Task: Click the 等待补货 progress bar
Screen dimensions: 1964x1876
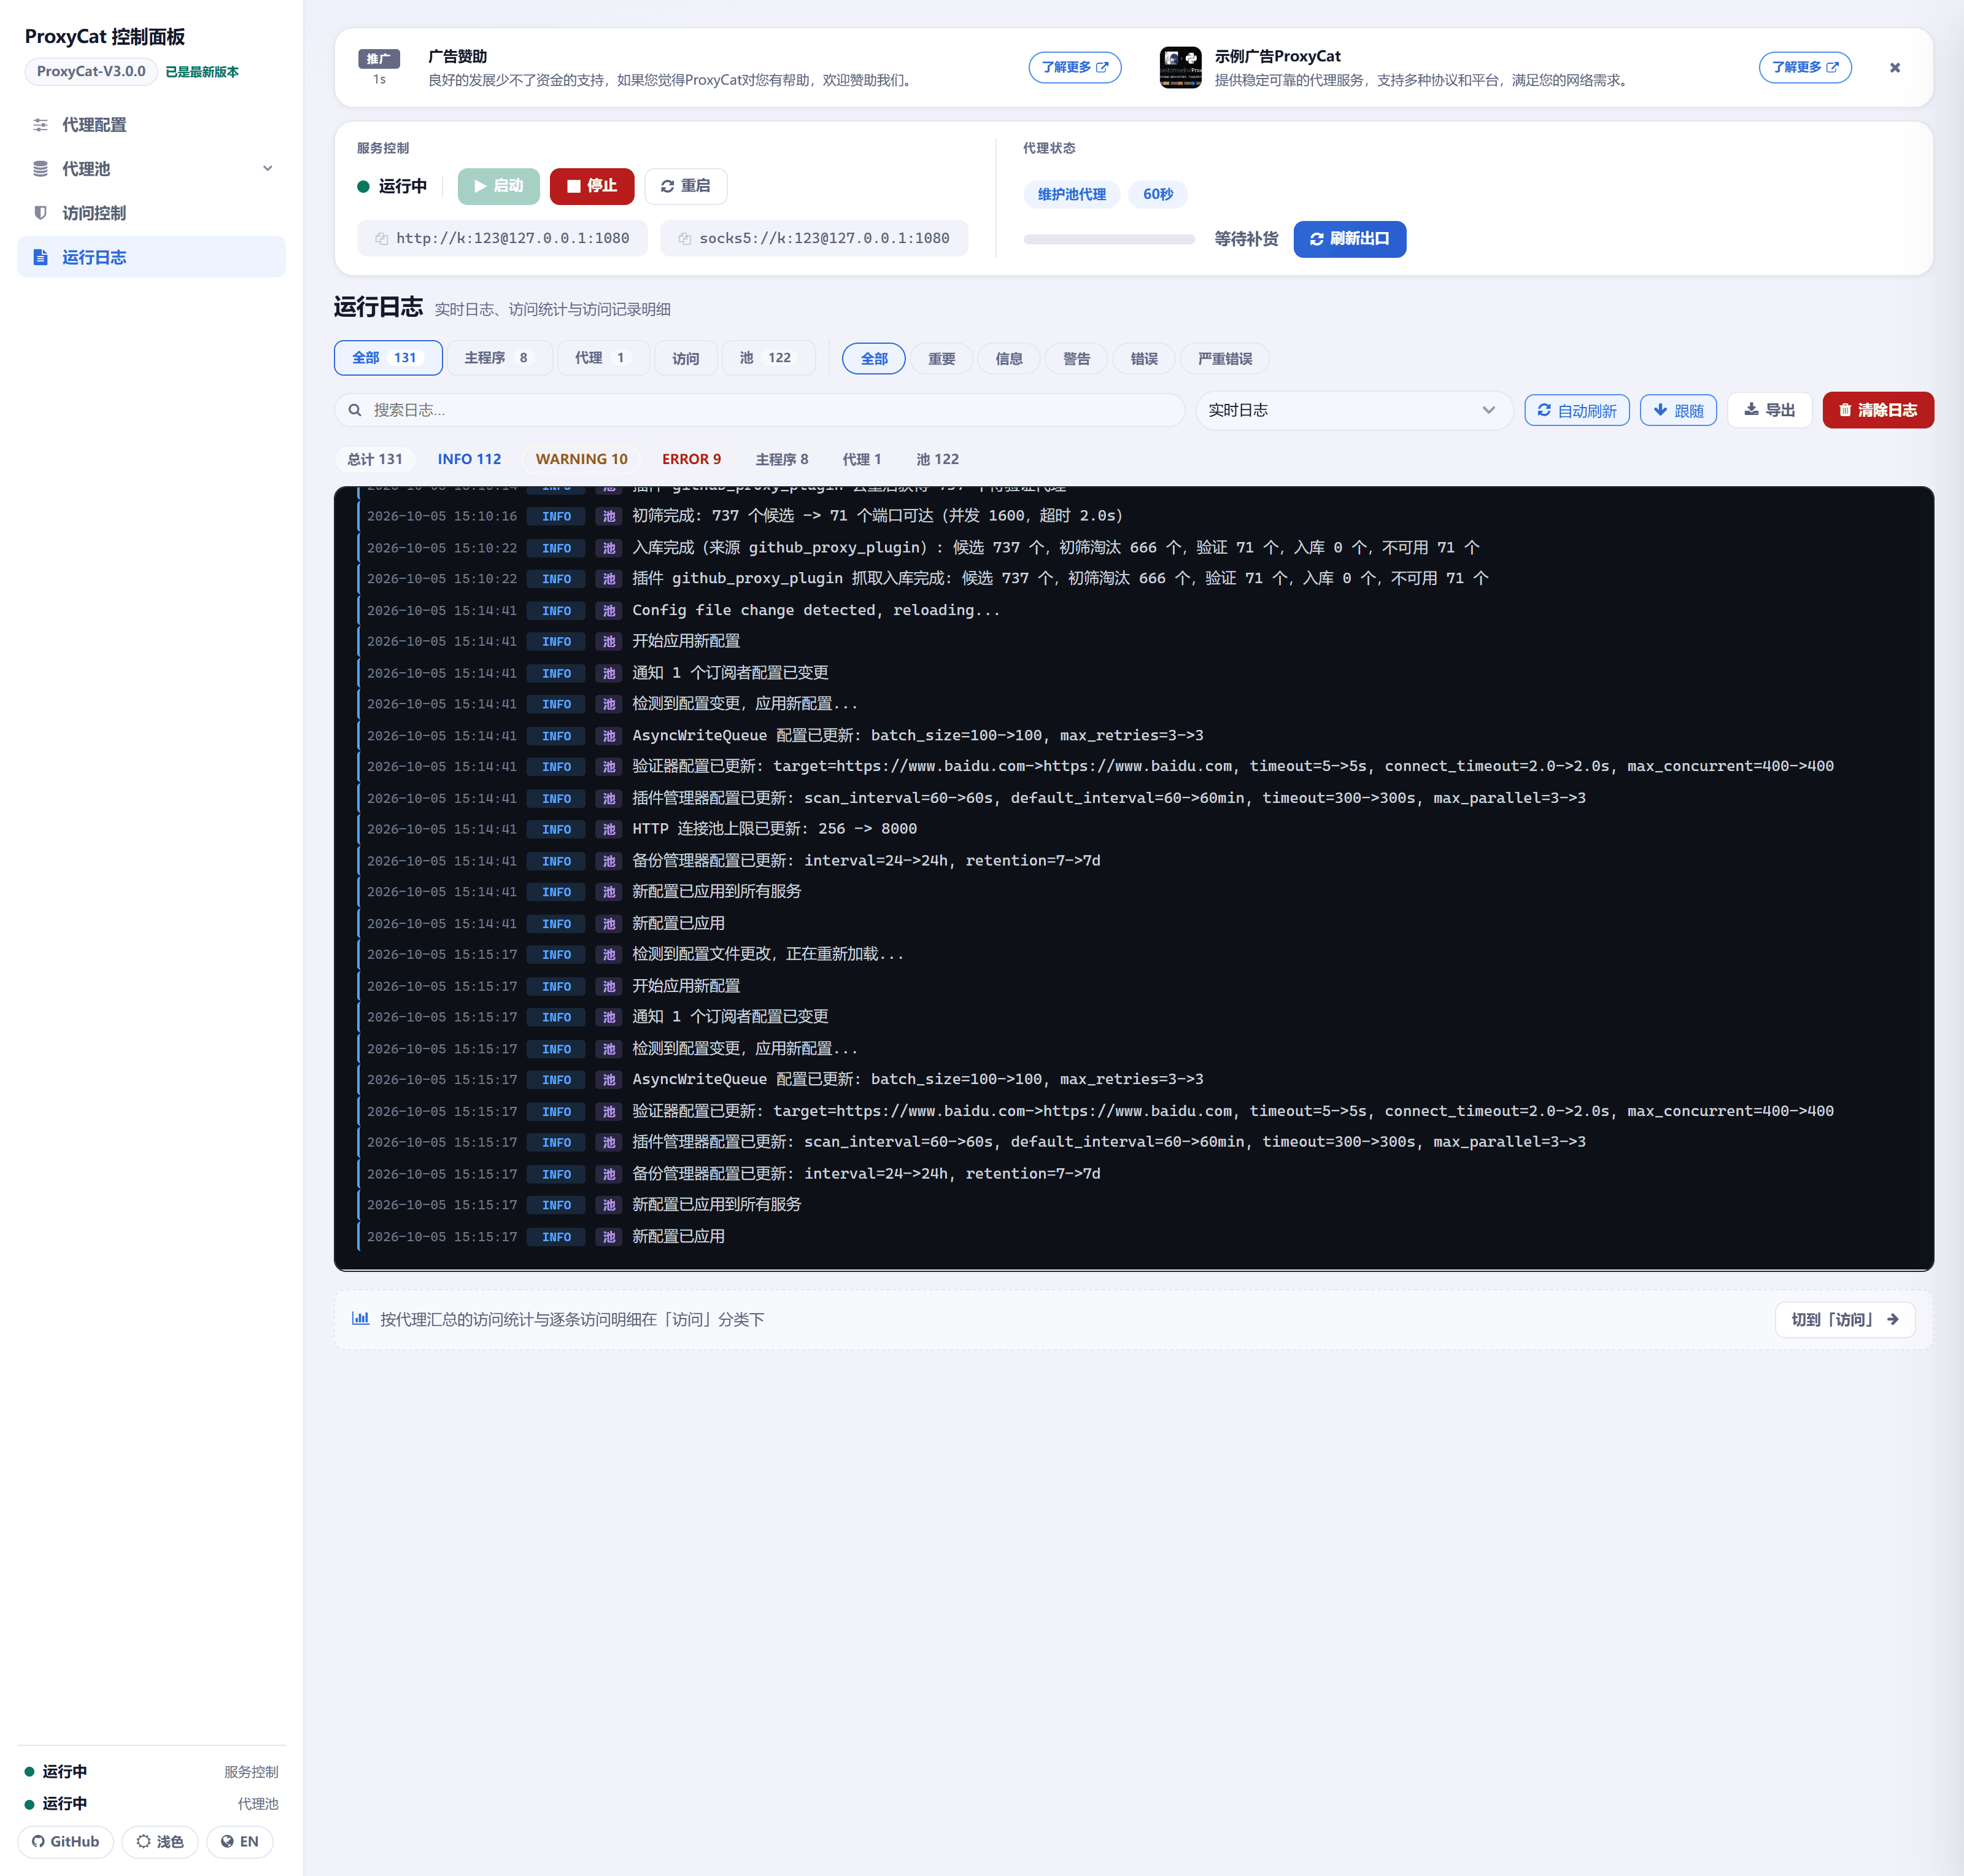Action: tap(1109, 239)
